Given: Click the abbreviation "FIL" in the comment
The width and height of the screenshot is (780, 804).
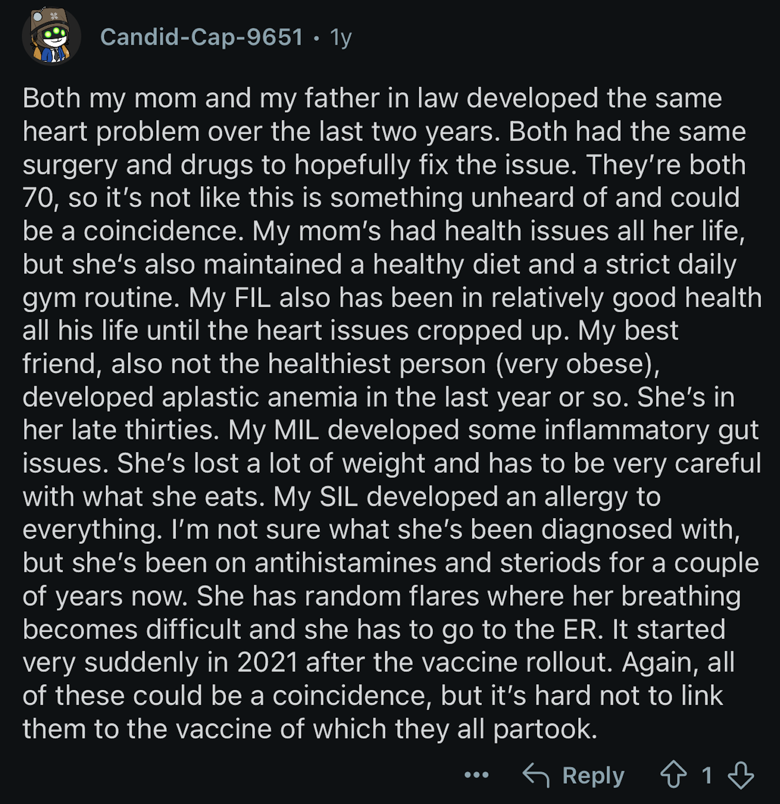Looking at the screenshot, I should 253,298.
